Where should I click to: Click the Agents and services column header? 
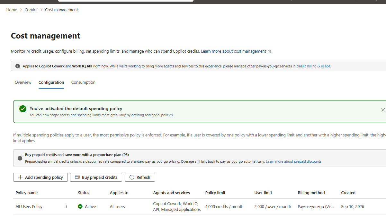click(171, 193)
